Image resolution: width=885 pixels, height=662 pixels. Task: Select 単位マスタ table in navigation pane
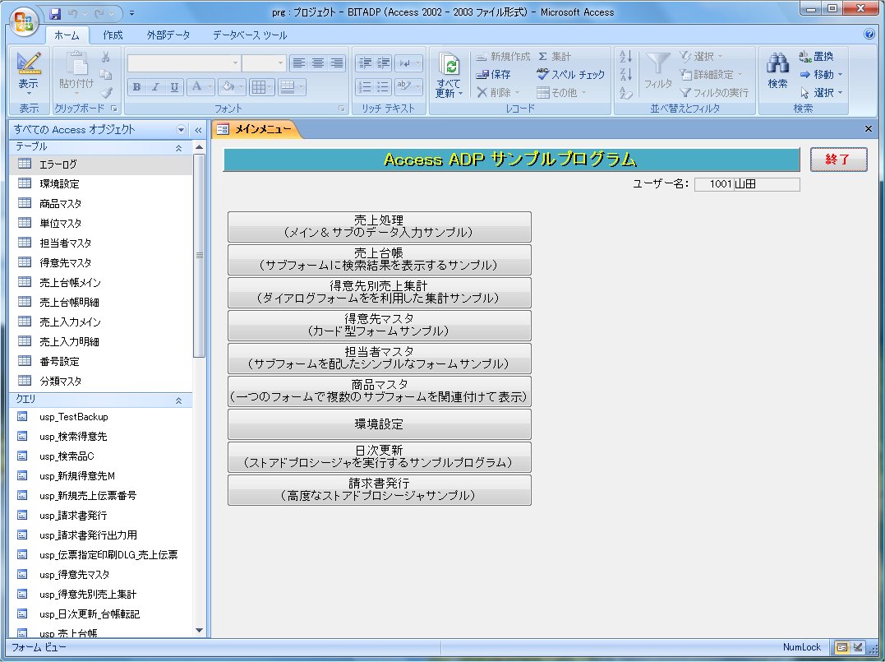pyautogui.click(x=100, y=223)
